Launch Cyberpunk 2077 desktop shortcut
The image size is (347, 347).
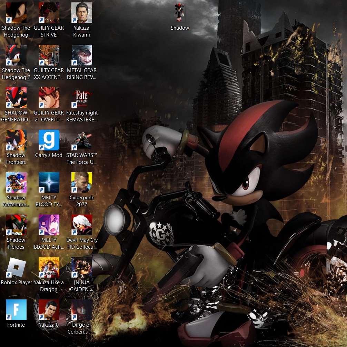click(x=81, y=182)
